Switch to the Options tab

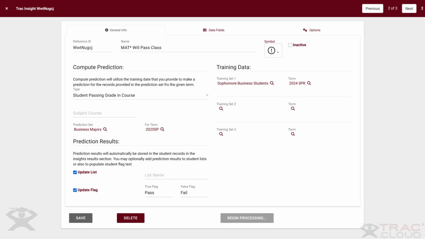click(312, 30)
